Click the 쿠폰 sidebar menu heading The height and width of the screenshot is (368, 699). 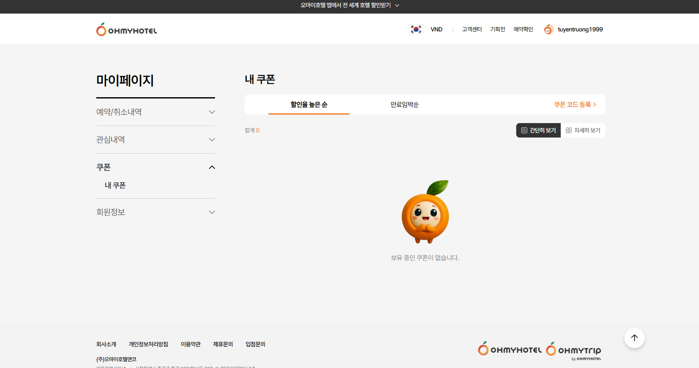coord(103,167)
